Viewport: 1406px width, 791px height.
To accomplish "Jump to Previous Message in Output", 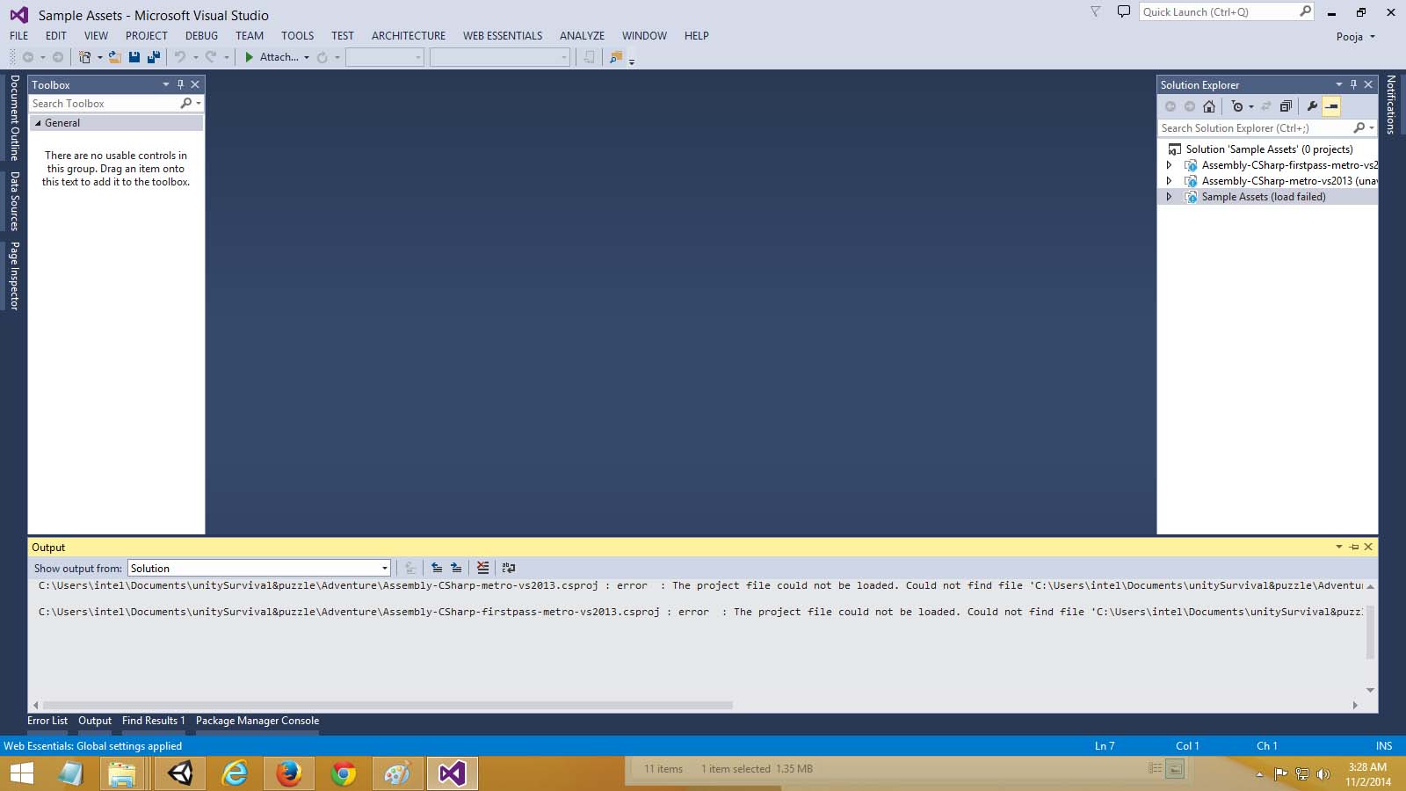I will 437,568.
